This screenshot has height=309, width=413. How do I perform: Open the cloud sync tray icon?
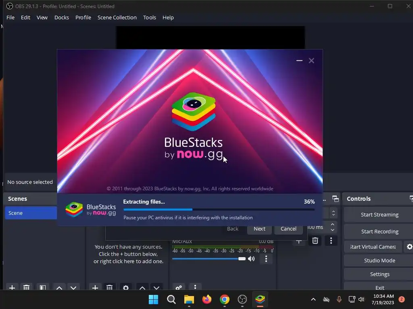pyautogui.click(x=326, y=299)
